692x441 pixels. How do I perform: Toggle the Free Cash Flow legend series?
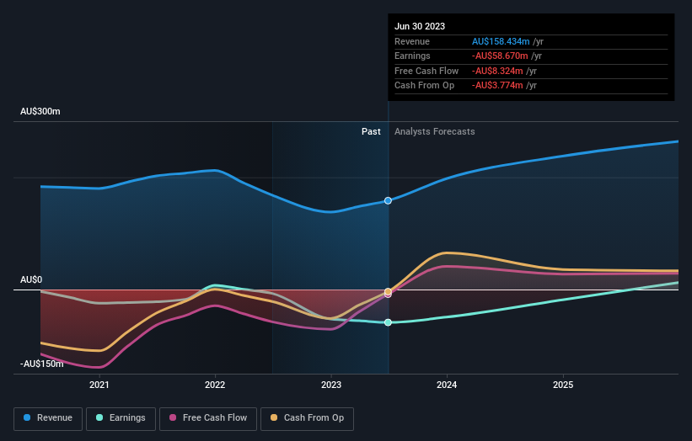(x=208, y=418)
